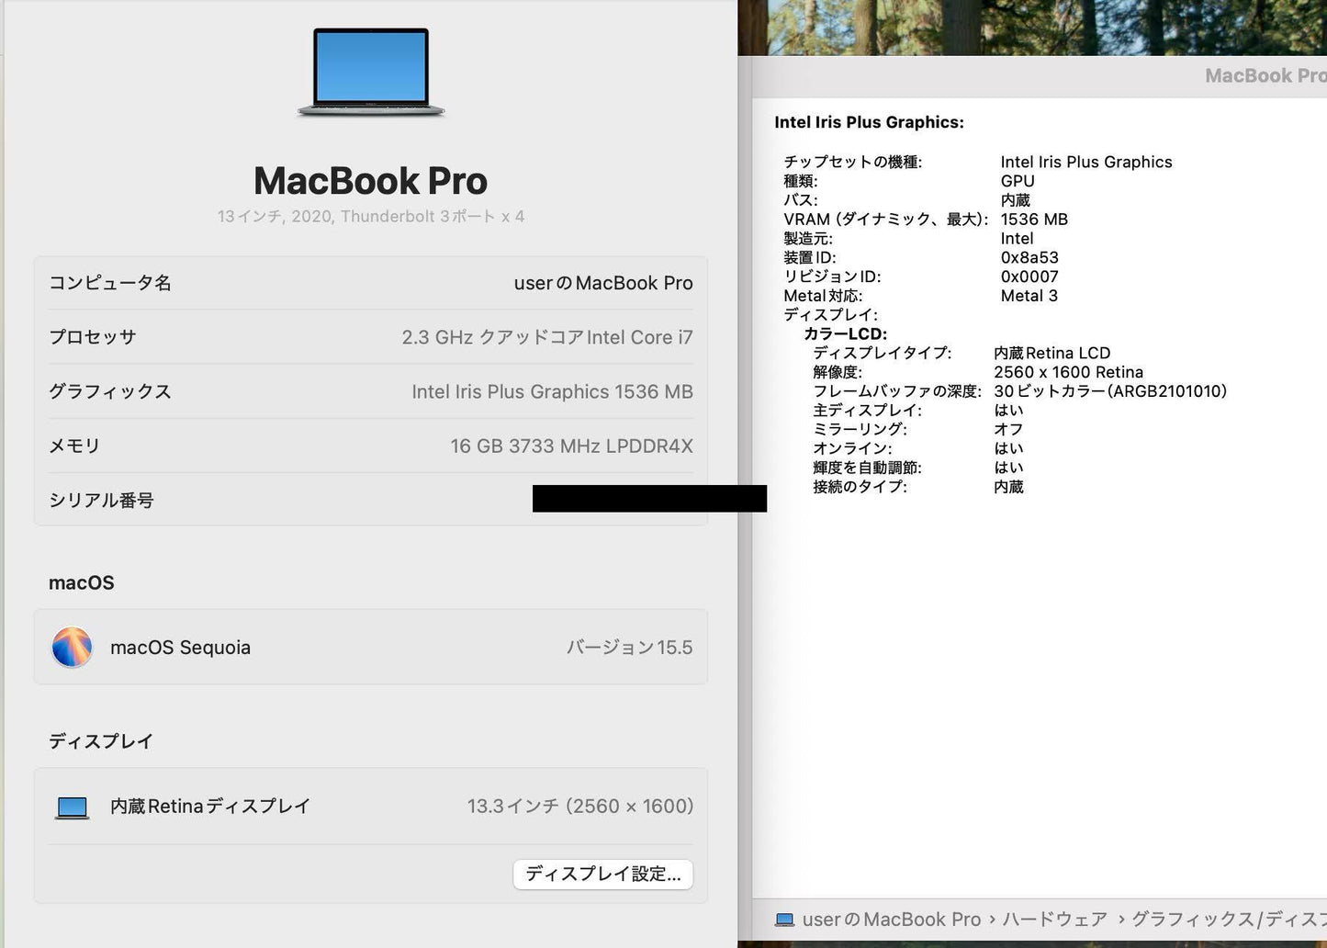This screenshot has width=1327, height=948.
Task: Click the MacBook Pro title in the right window header
Action: (1265, 75)
